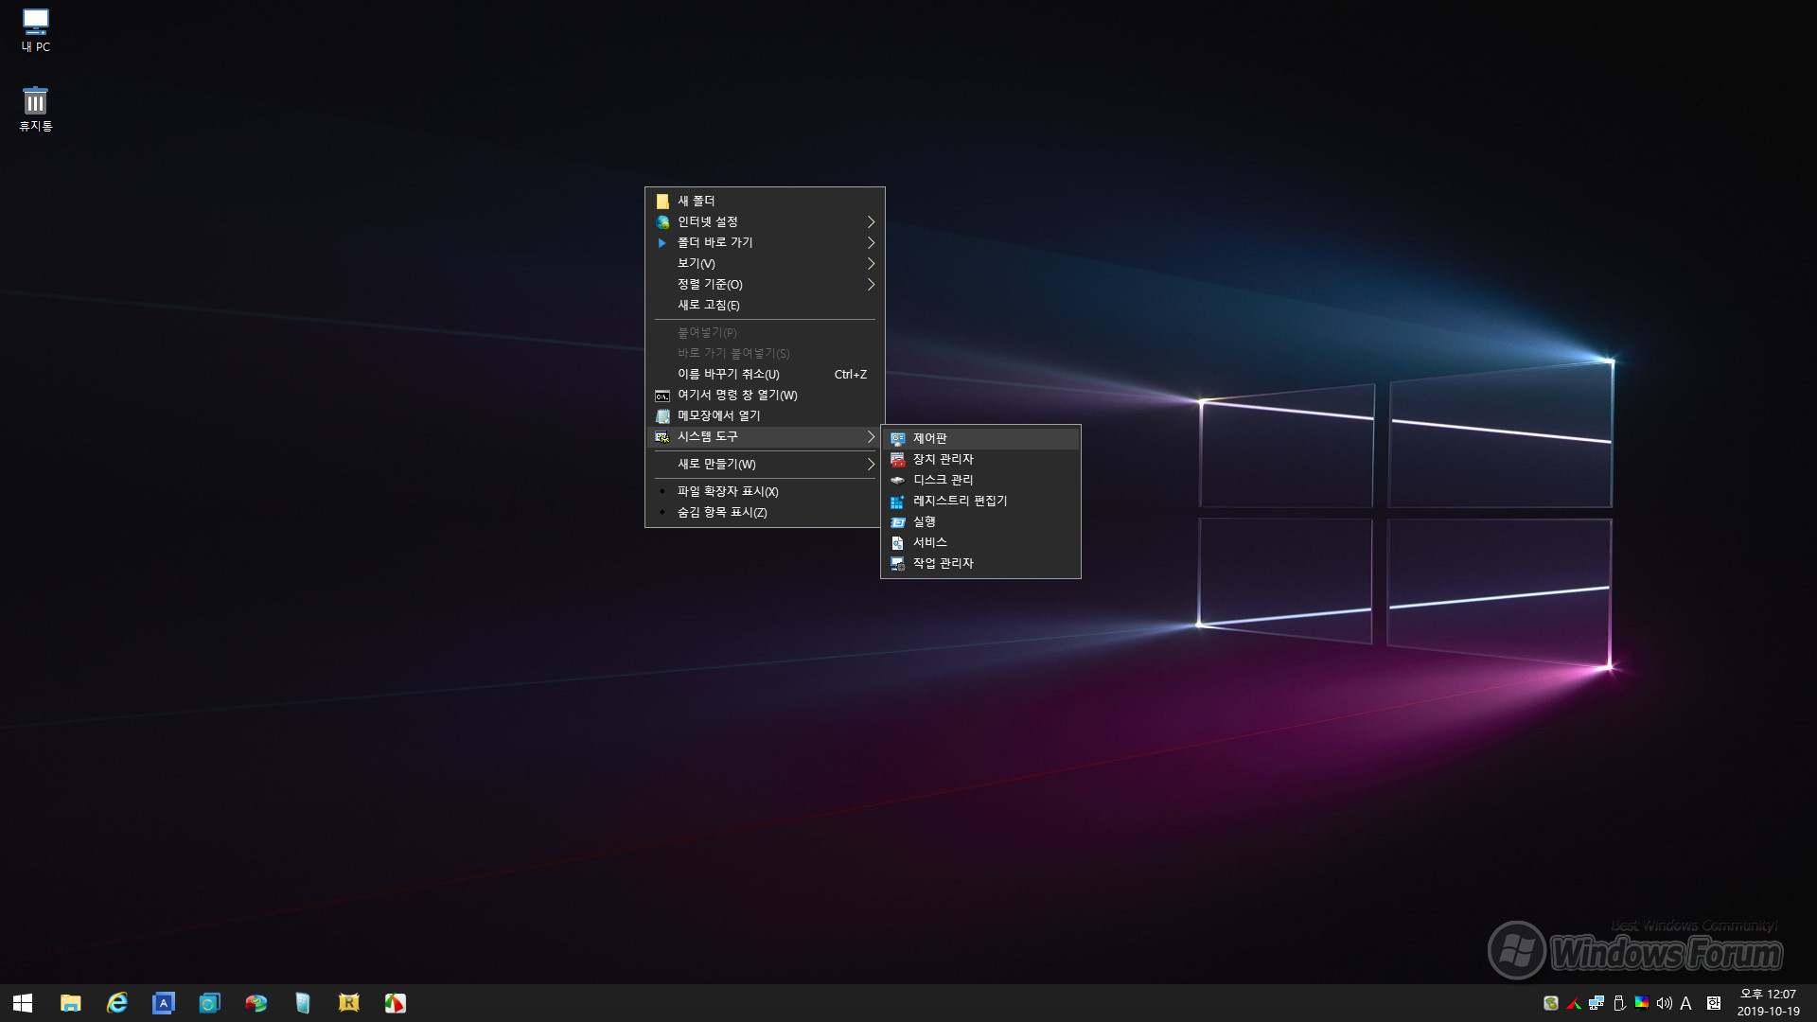Click the 시스템 도구 submenu arrow
The height and width of the screenshot is (1022, 1817).
871,436
